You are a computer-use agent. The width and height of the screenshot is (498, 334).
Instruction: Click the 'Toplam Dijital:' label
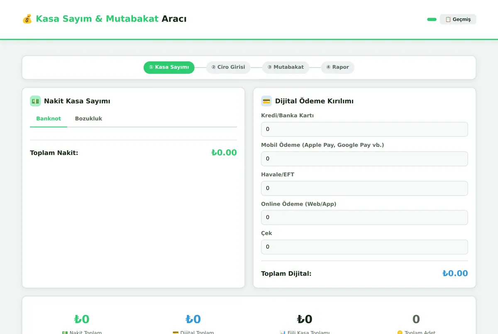[x=286, y=273]
